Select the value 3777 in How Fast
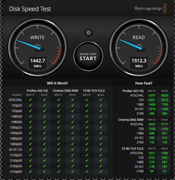This screenshot has width=175, height=180. point(165,124)
